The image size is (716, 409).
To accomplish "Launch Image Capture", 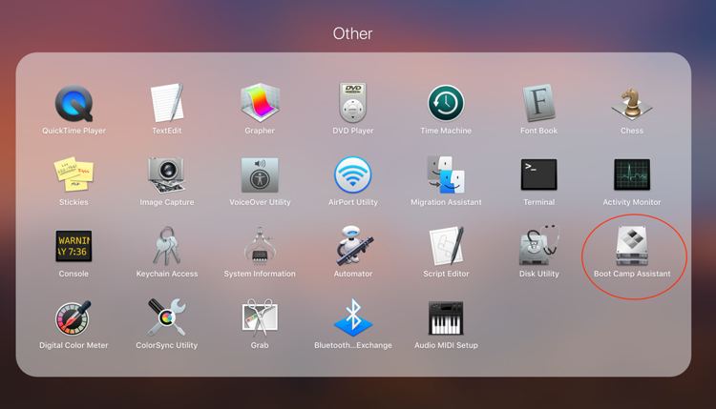I will tap(167, 174).
